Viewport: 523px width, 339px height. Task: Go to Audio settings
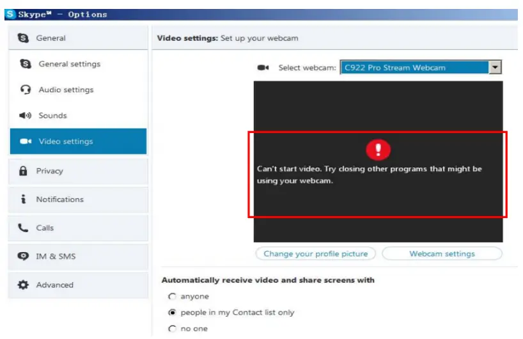[78, 90]
